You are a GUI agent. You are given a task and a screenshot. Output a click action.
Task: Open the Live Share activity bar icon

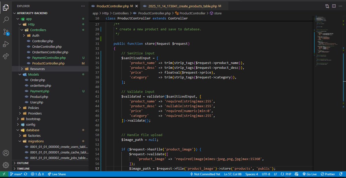6,56
